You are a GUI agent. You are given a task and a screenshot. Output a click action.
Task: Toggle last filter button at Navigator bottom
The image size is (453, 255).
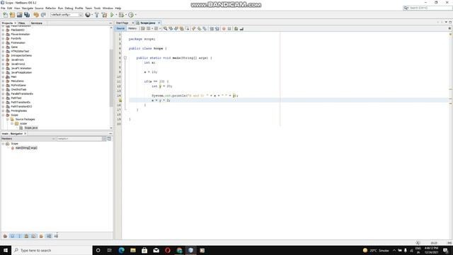click(x=56, y=236)
